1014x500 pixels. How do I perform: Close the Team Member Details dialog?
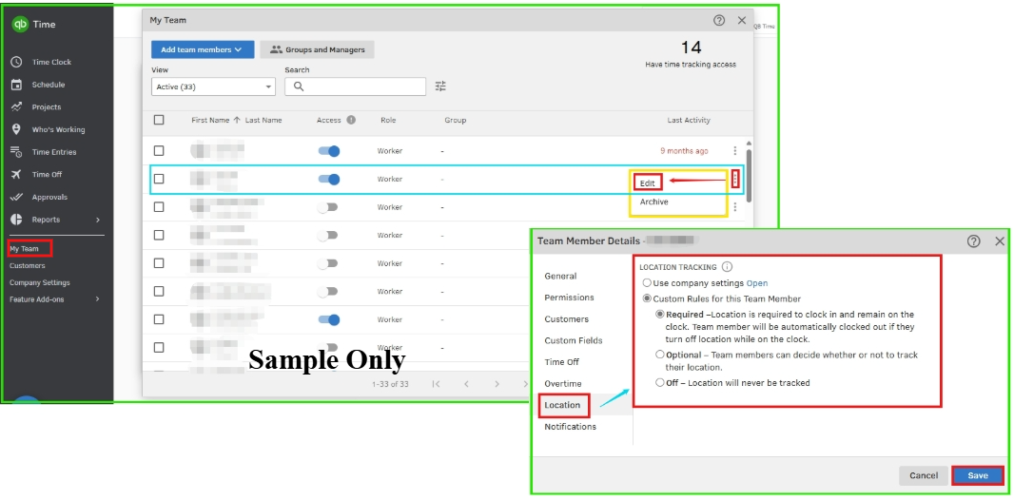coord(1000,240)
